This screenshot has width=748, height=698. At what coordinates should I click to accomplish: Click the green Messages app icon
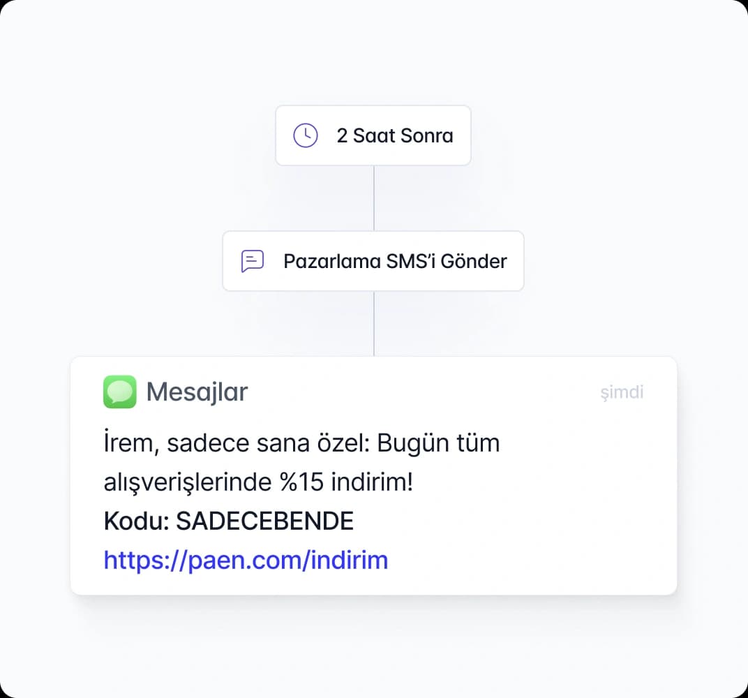[119, 392]
